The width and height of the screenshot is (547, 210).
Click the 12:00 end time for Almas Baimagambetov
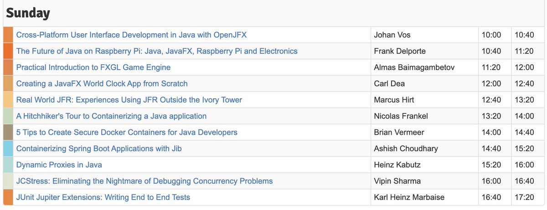coord(524,67)
